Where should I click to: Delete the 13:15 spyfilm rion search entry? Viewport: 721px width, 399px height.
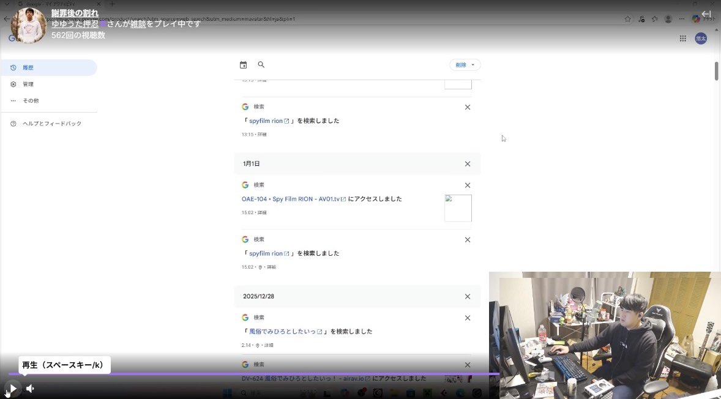coord(468,107)
